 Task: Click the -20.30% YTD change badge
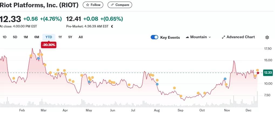(49, 45)
